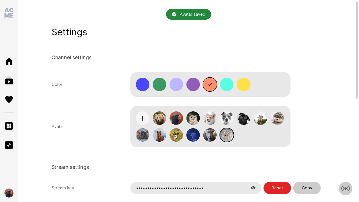Screen dimensions: 359x202
Task: Choose the yellow color swatch
Action: click(243, 84)
